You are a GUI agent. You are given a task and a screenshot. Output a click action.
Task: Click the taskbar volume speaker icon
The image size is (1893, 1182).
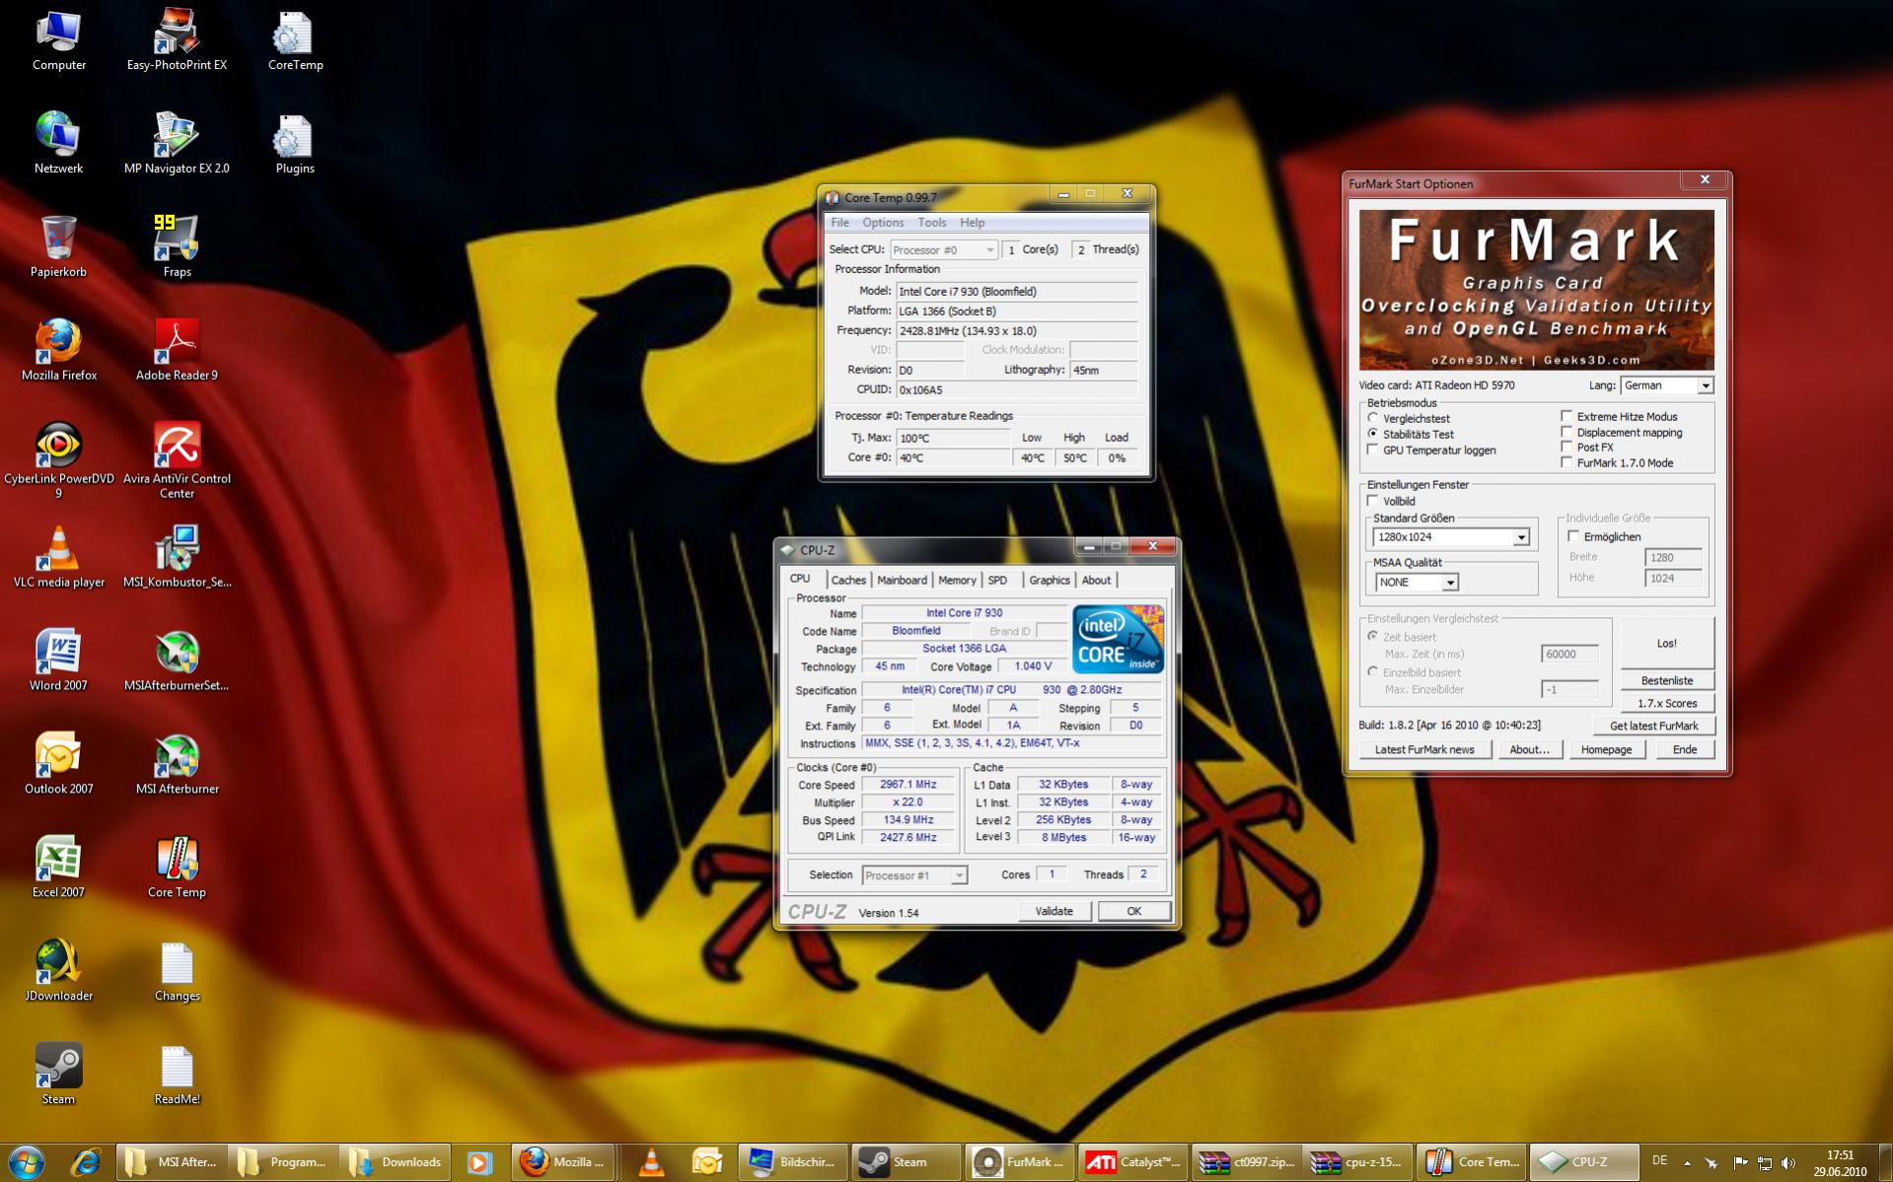(1788, 1163)
